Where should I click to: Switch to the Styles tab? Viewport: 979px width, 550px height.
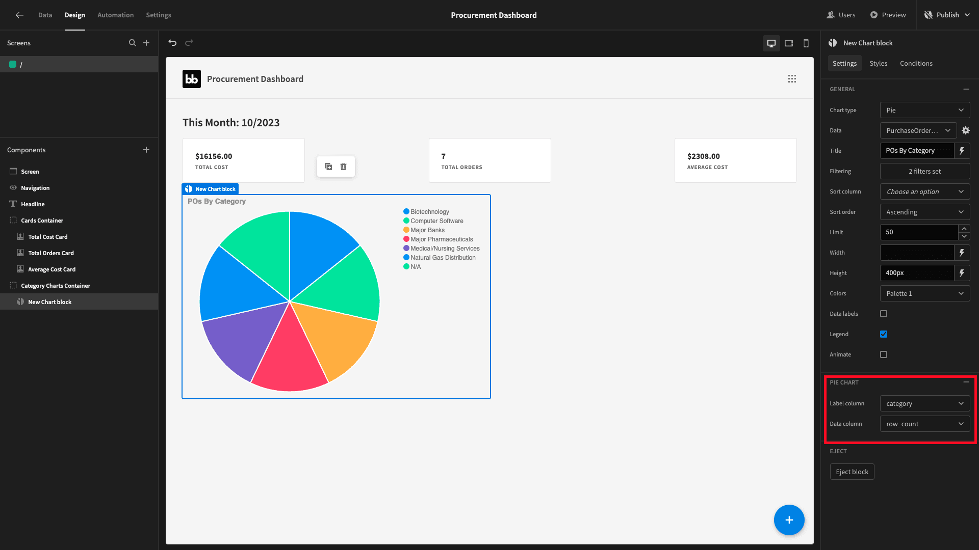point(879,64)
